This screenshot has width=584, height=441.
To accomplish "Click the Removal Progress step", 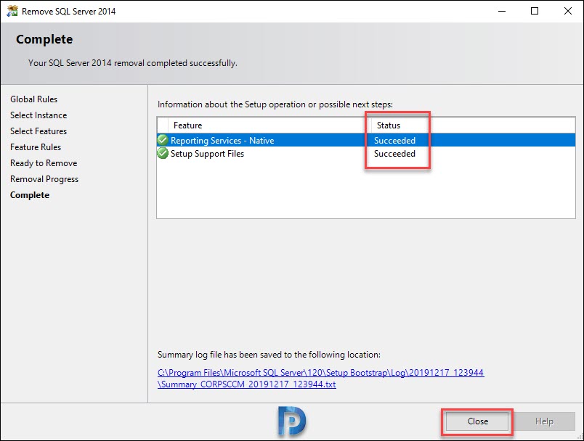I will coord(44,179).
